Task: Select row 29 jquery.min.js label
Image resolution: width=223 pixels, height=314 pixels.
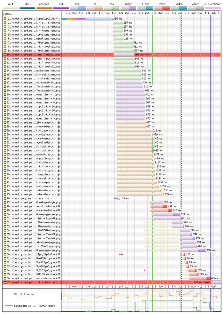Action: coord(33,130)
